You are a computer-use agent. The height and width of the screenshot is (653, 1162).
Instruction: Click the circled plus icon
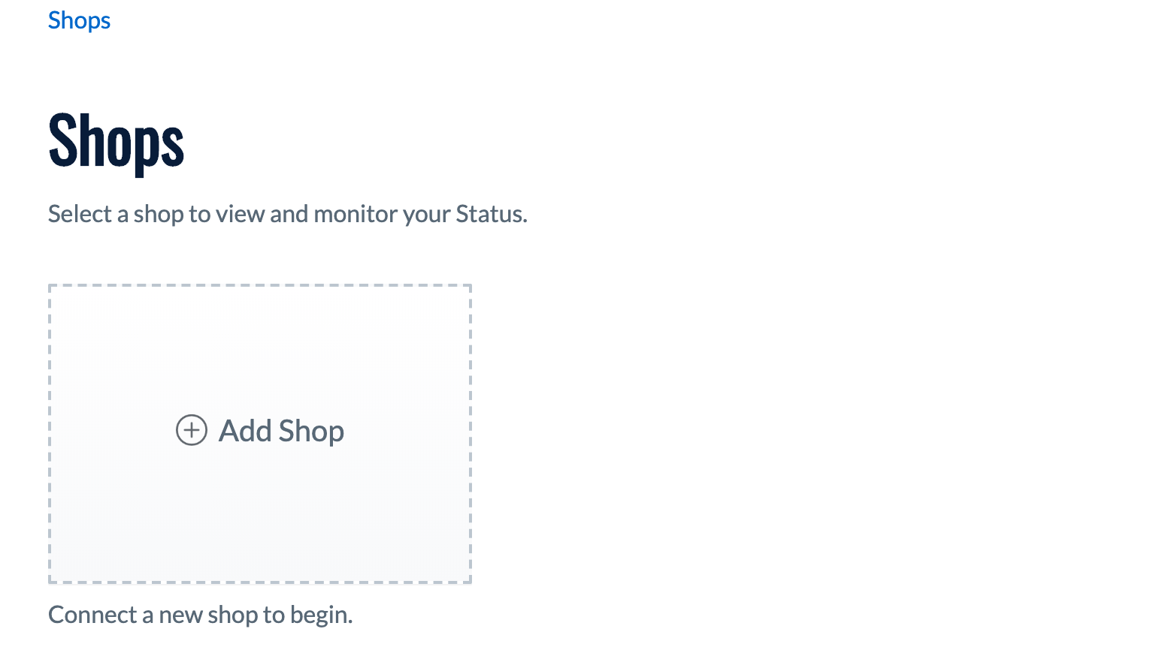click(x=191, y=430)
